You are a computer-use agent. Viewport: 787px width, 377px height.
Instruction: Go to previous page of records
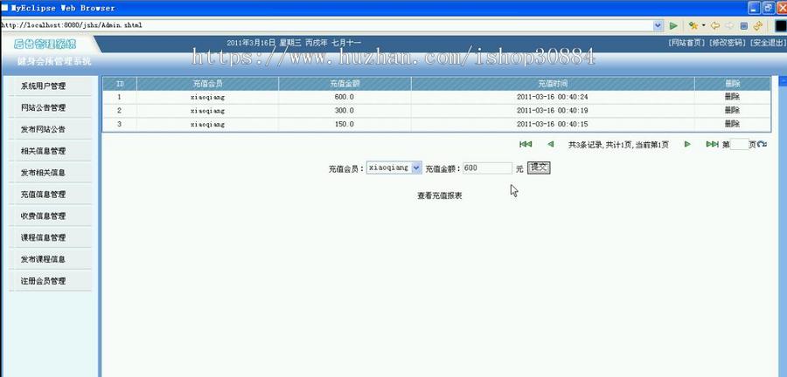pos(551,144)
